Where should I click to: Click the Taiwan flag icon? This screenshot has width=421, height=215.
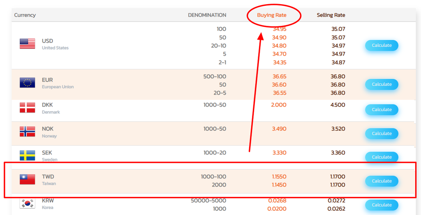click(28, 179)
